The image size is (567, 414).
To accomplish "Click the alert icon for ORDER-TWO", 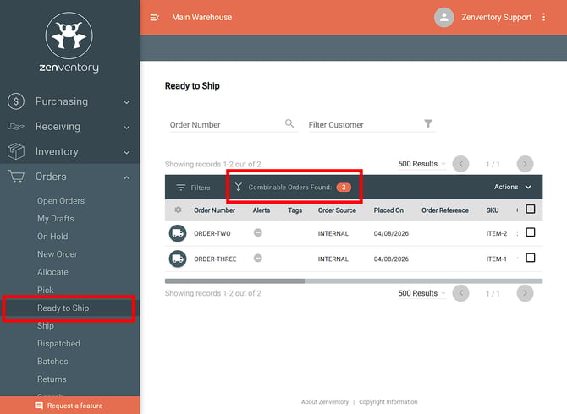I will (258, 233).
